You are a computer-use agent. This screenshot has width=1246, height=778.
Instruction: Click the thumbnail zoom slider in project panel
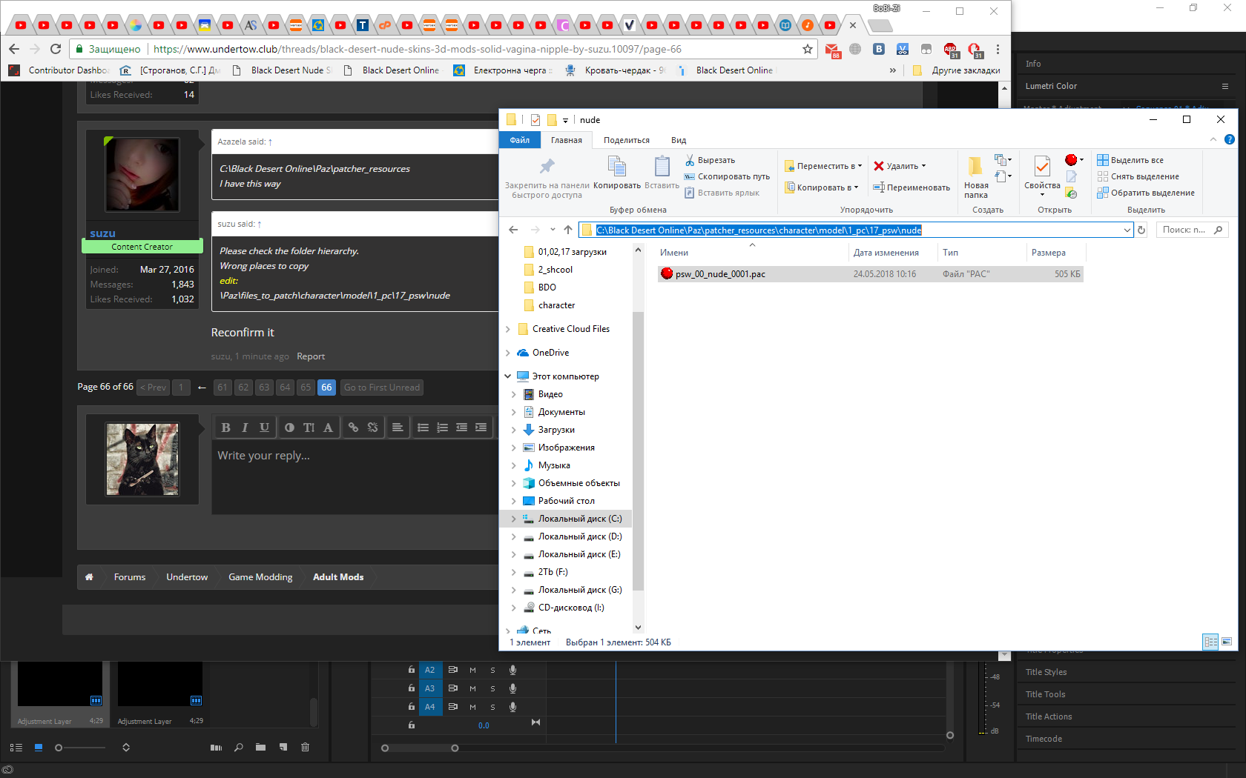pyautogui.click(x=59, y=748)
